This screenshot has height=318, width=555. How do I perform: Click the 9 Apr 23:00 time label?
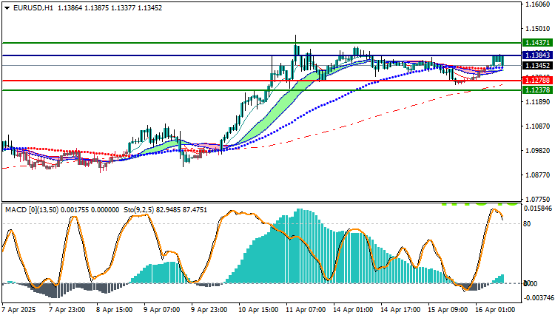(209, 310)
